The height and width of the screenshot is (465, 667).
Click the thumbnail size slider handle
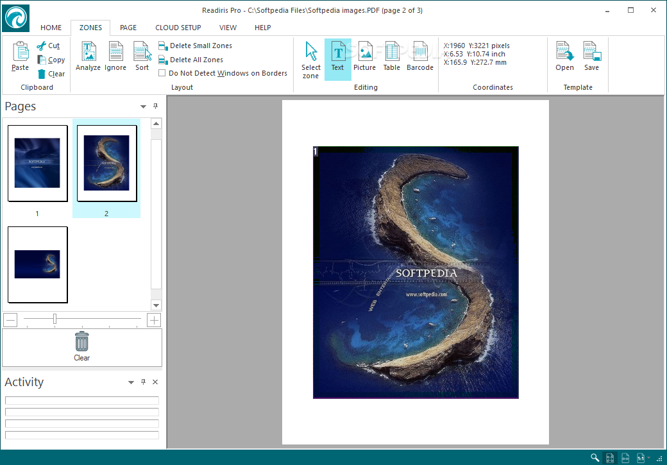55,319
